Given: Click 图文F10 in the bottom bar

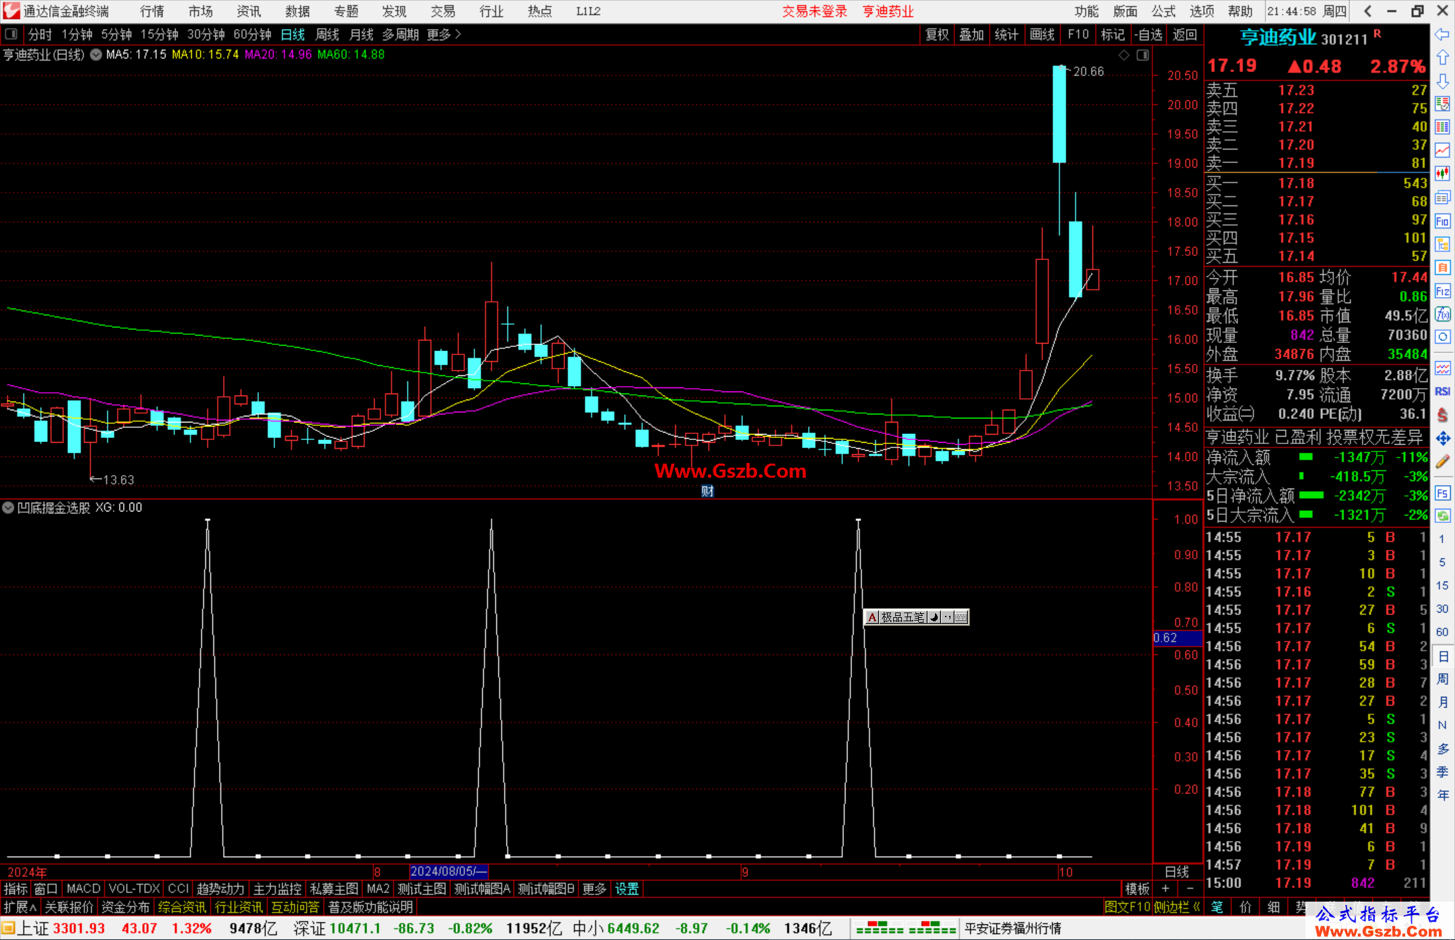Looking at the screenshot, I should [x=1127, y=907].
